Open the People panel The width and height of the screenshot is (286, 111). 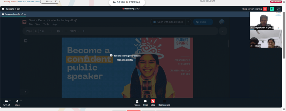pyautogui.click(x=137, y=103)
